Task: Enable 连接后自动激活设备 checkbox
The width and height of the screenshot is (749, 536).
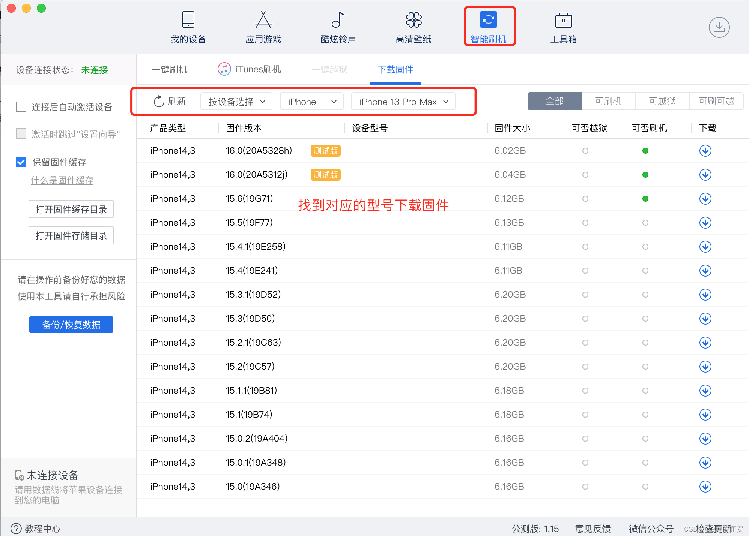Action: [21, 107]
